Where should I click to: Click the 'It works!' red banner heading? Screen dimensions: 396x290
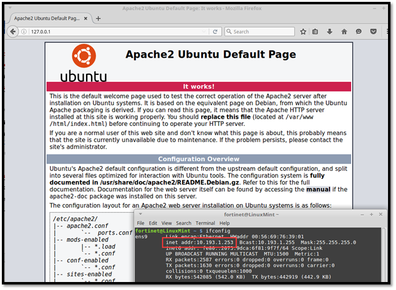click(x=199, y=87)
